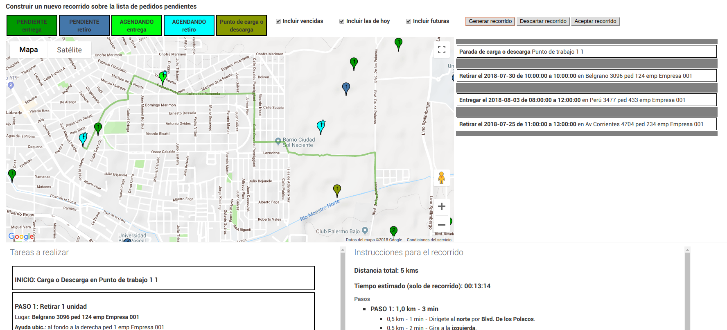This screenshot has width=727, height=330.
Task: Click the PASO 1: Retirar 1 unidad heading
Action: (51, 306)
